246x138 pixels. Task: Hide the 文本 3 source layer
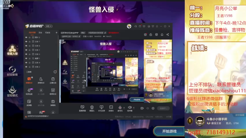pyautogui.click(x=26, y=54)
